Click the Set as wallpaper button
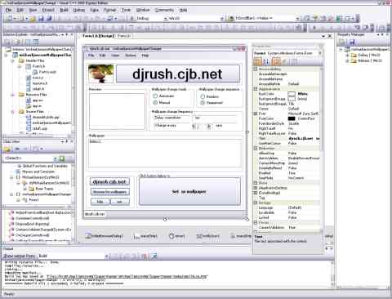This screenshot has height=299, width=392. 189,192
